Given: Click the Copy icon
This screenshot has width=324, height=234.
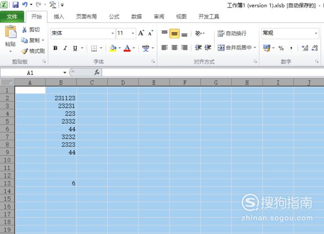Looking at the screenshot, I should coord(24,40).
